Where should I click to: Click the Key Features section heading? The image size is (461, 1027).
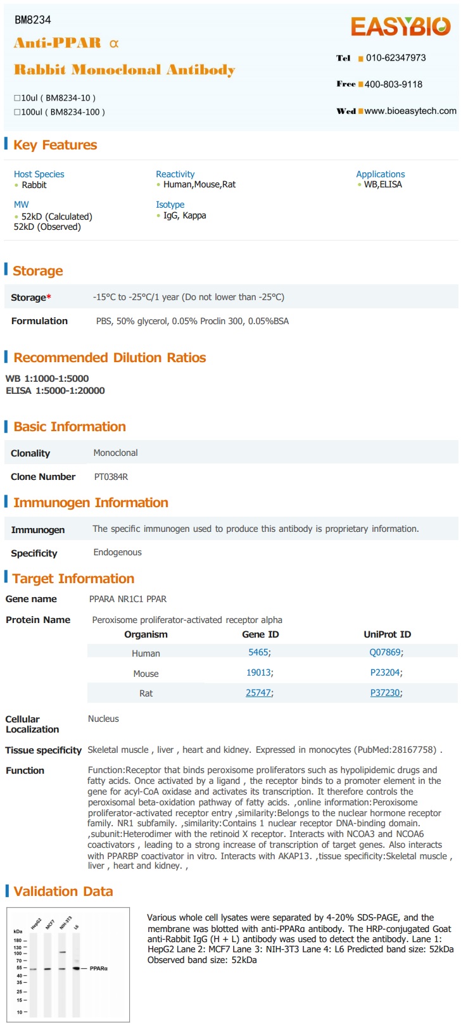pyautogui.click(x=55, y=145)
